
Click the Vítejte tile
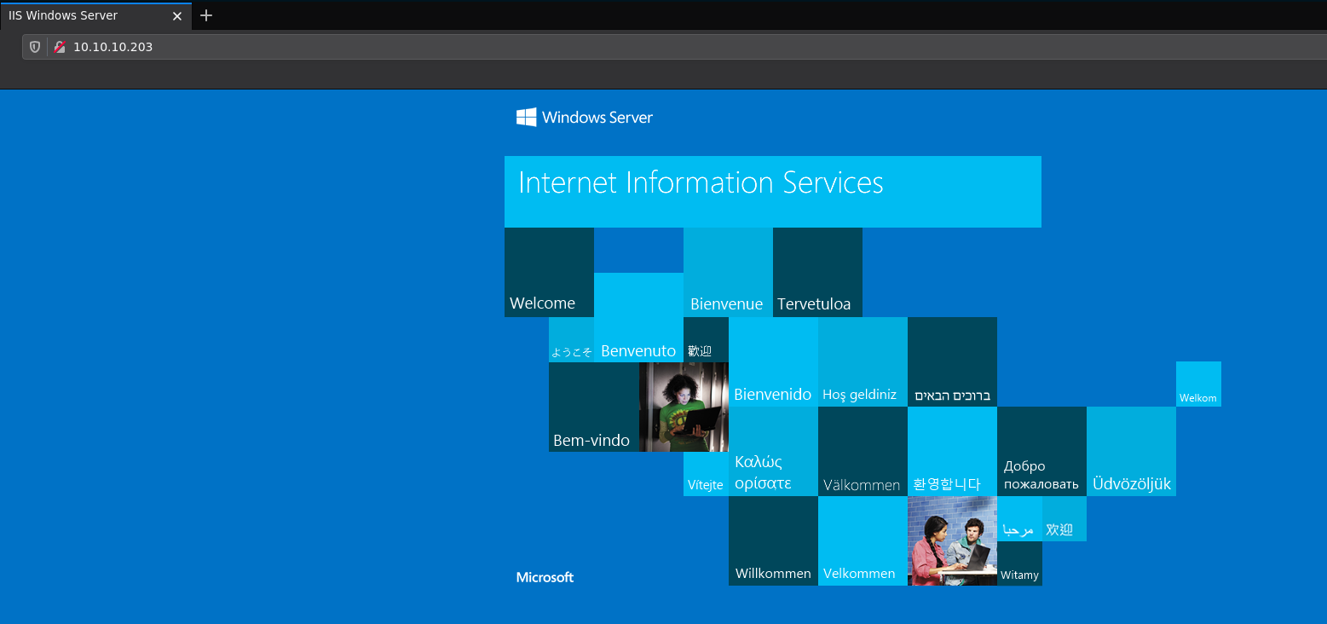(x=706, y=474)
